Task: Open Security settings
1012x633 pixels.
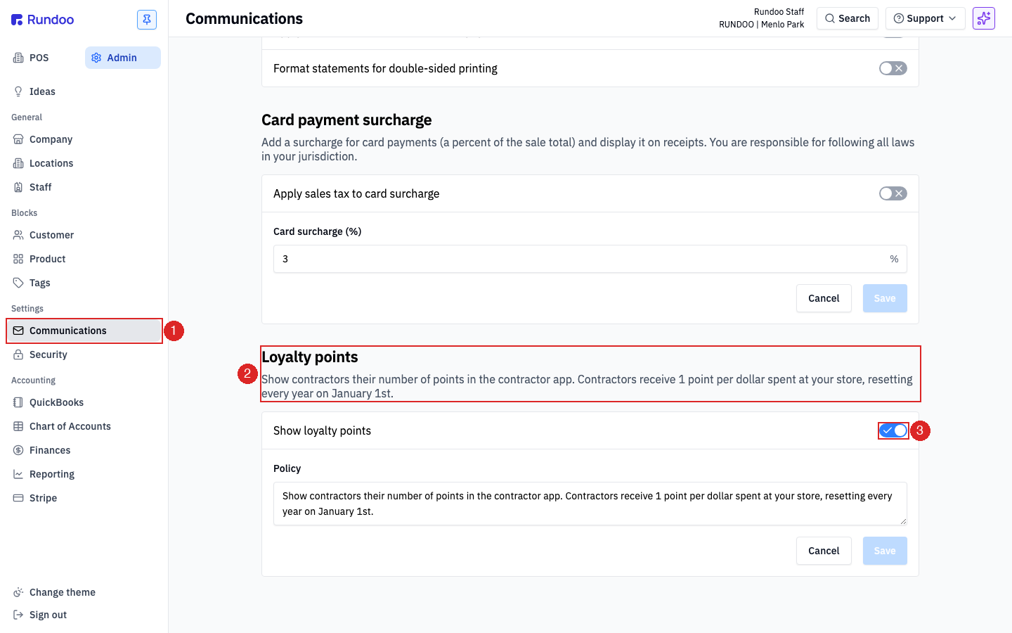Action: pyautogui.click(x=84, y=354)
